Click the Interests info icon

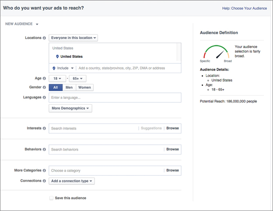(x=45, y=128)
